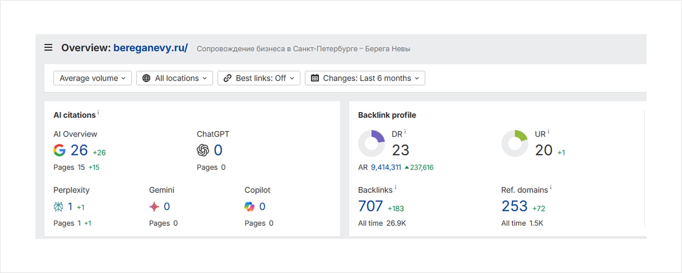This screenshot has width=682, height=273.
Task: Open the AR value 9,414,311
Action: point(386,167)
